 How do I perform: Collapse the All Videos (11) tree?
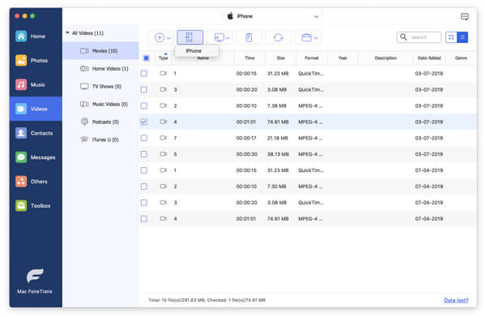click(x=67, y=33)
